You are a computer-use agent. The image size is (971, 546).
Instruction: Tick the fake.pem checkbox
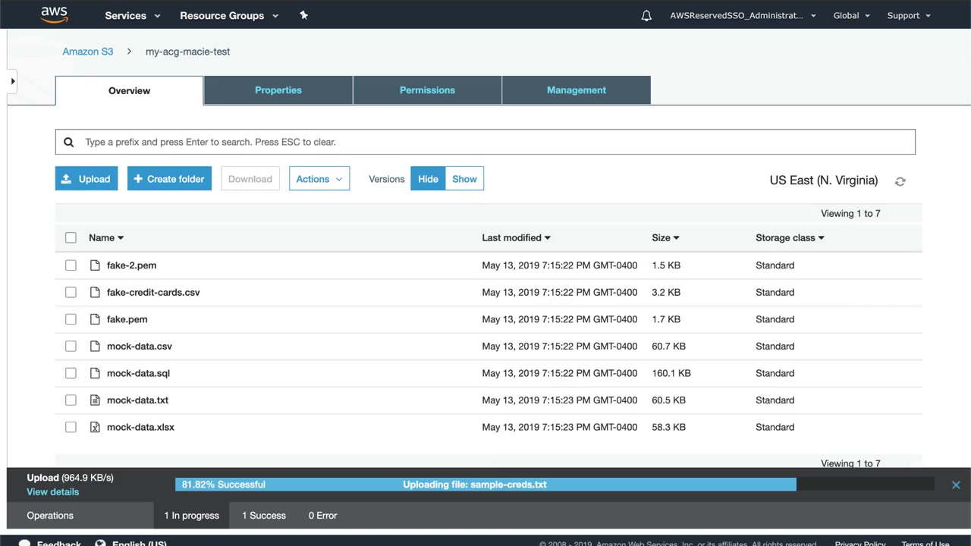coord(71,319)
